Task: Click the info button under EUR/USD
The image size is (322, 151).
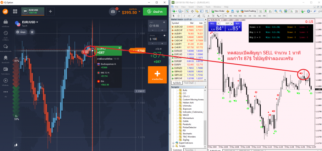Action: (21, 32)
